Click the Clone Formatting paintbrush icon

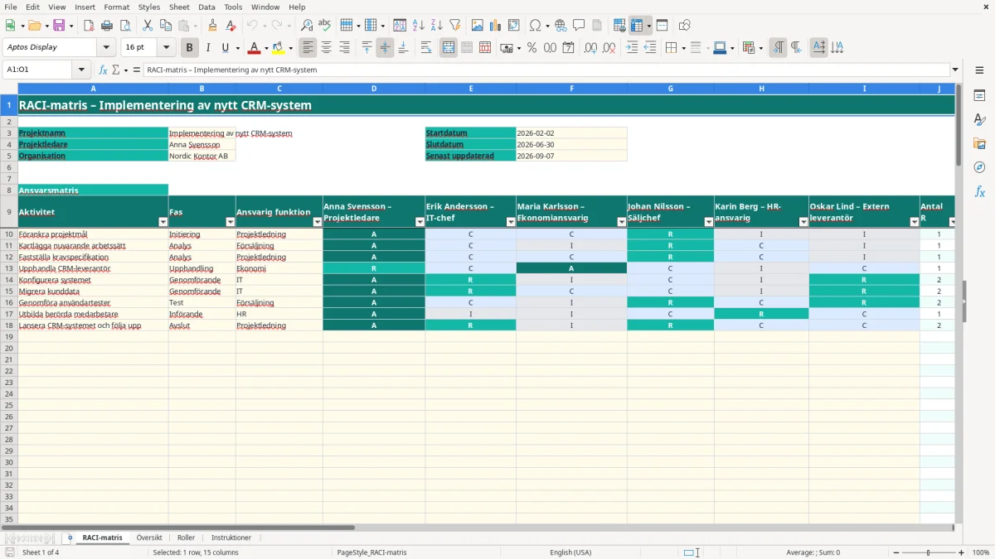[212, 26]
